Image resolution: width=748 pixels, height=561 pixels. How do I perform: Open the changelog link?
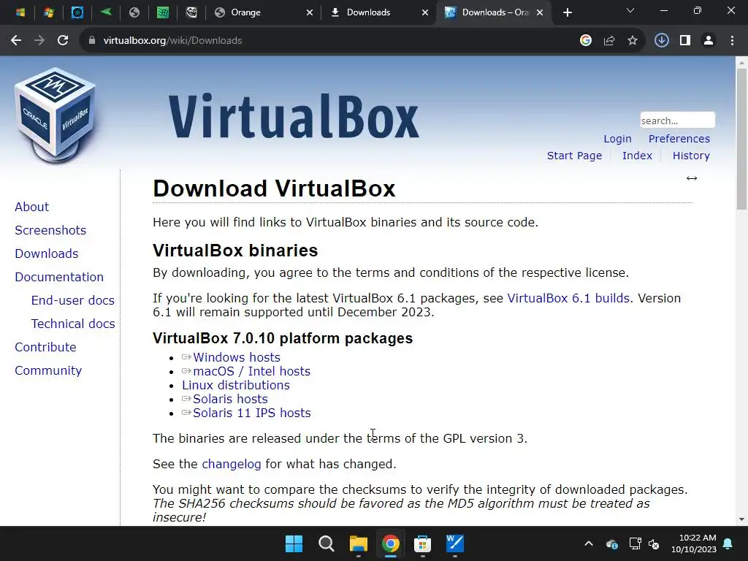coord(232,464)
